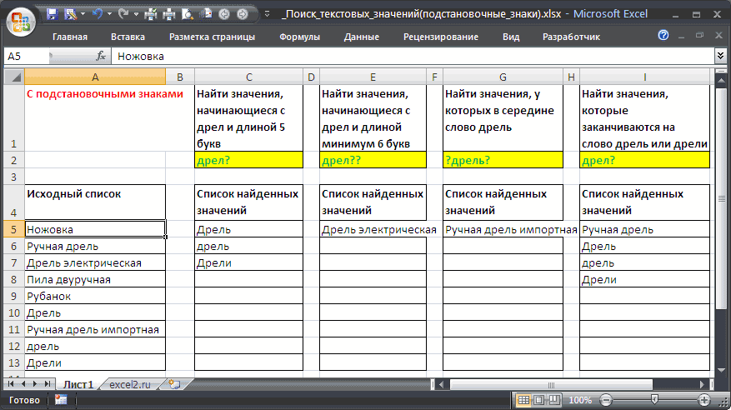
Task: Click the macro record icon in status bar
Action: tap(60, 400)
